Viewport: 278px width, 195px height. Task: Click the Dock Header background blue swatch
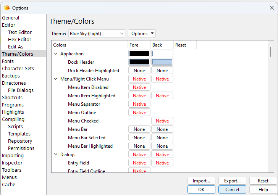162,62
